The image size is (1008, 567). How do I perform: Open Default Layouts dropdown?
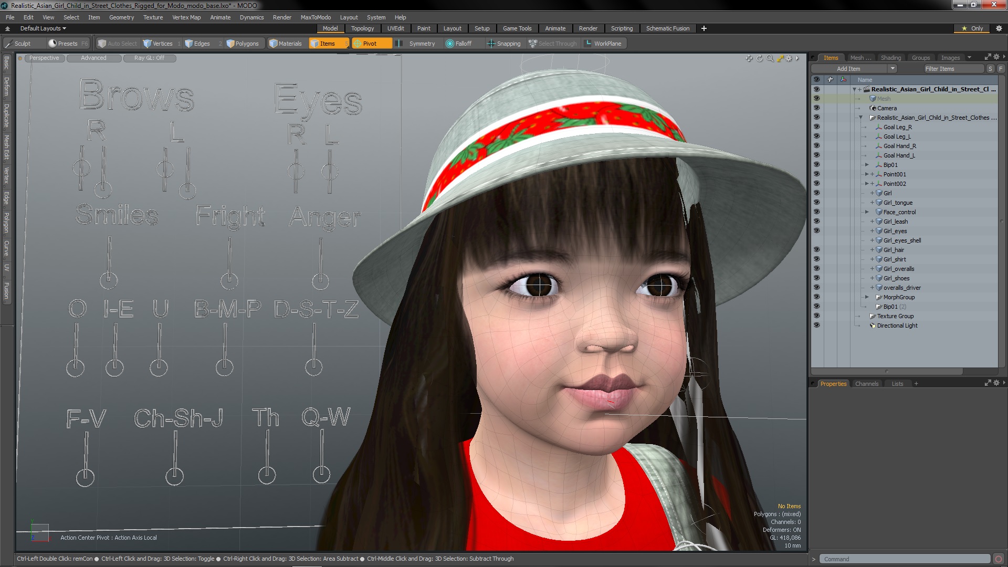point(43,28)
